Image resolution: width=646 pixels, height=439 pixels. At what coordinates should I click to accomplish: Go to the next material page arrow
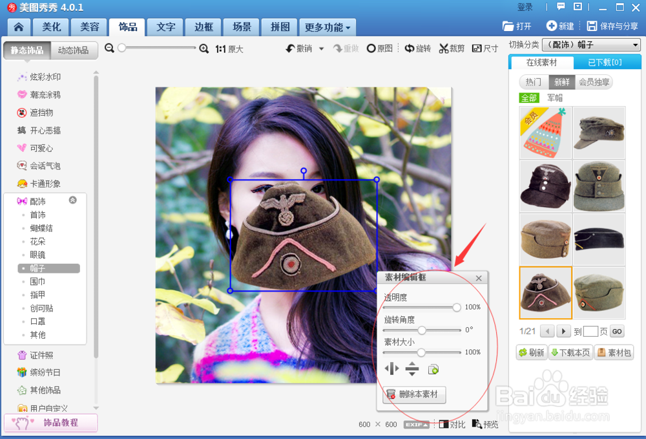point(563,331)
